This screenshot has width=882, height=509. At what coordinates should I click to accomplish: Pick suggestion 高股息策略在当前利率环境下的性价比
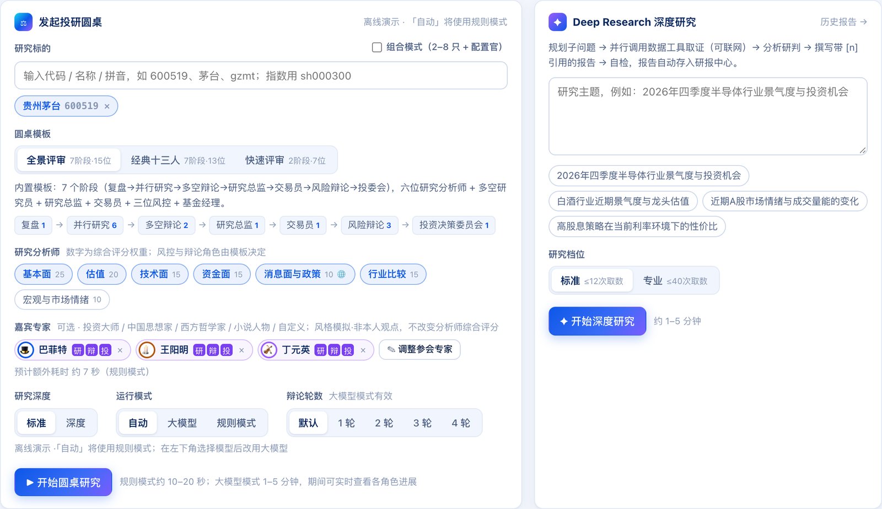tap(637, 226)
